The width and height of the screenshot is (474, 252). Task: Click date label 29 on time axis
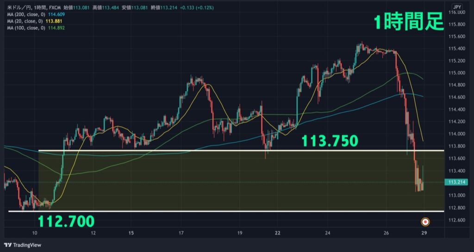click(424, 233)
